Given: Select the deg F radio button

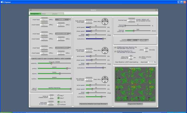Looking at the screenshot, I should [x=59, y=95].
